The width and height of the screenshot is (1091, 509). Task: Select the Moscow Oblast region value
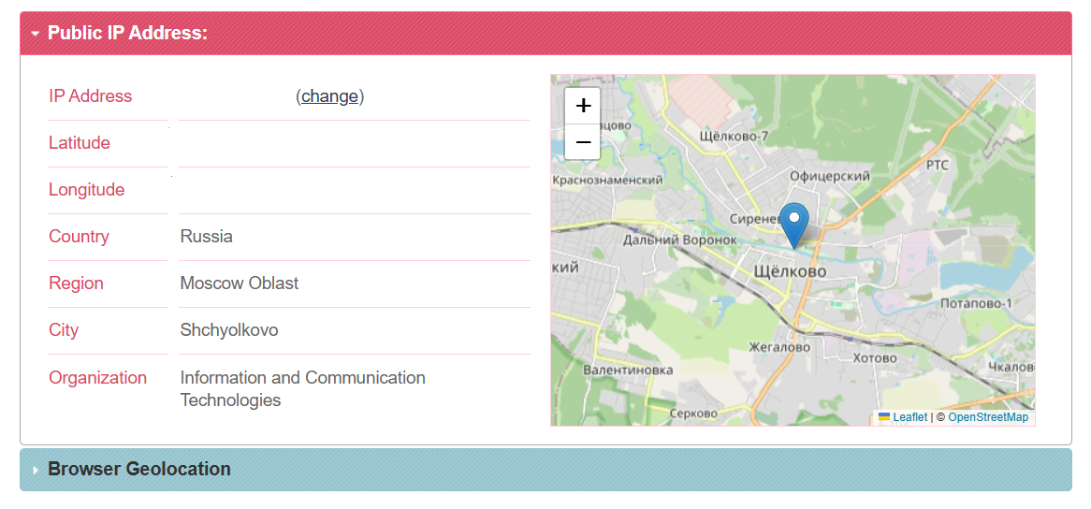point(240,284)
